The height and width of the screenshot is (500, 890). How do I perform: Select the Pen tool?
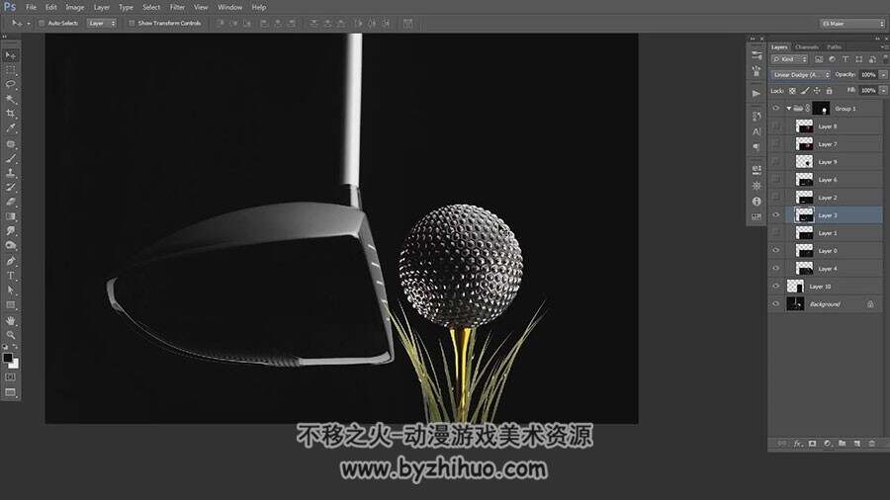11,261
